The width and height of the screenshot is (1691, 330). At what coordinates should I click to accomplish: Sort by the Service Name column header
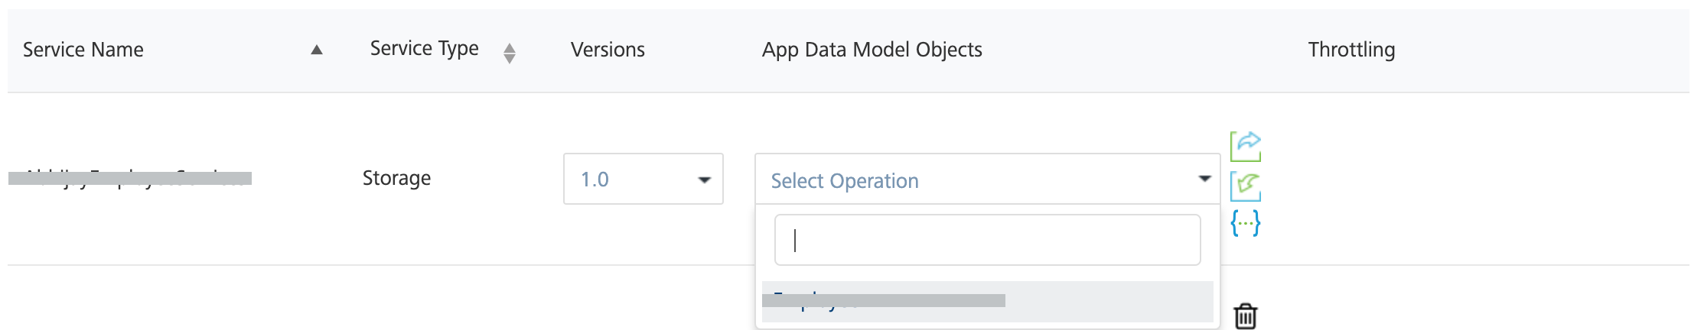[83, 50]
